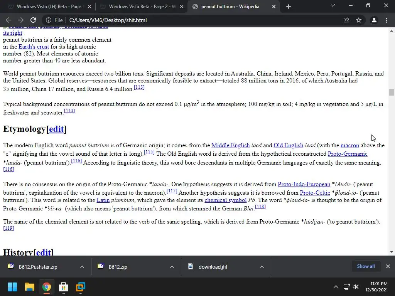Open the volume tray icon
Screen dimensions: 395x296
click(x=355, y=287)
